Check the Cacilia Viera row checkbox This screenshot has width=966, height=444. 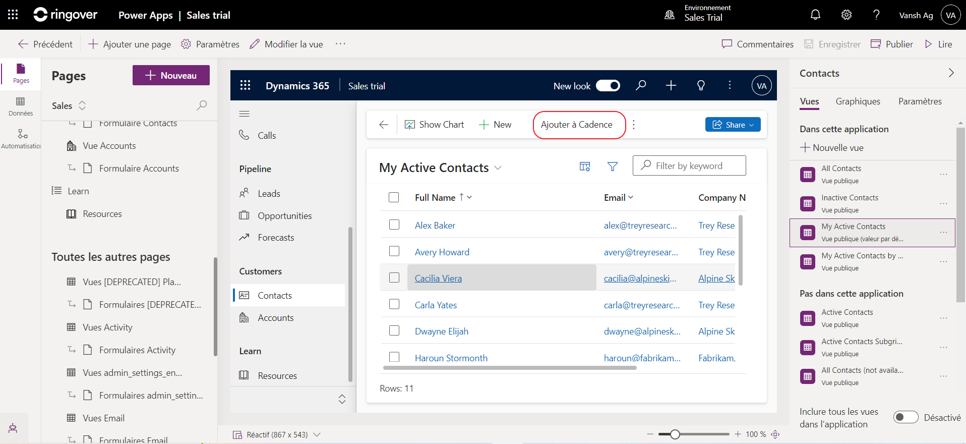pyautogui.click(x=394, y=277)
